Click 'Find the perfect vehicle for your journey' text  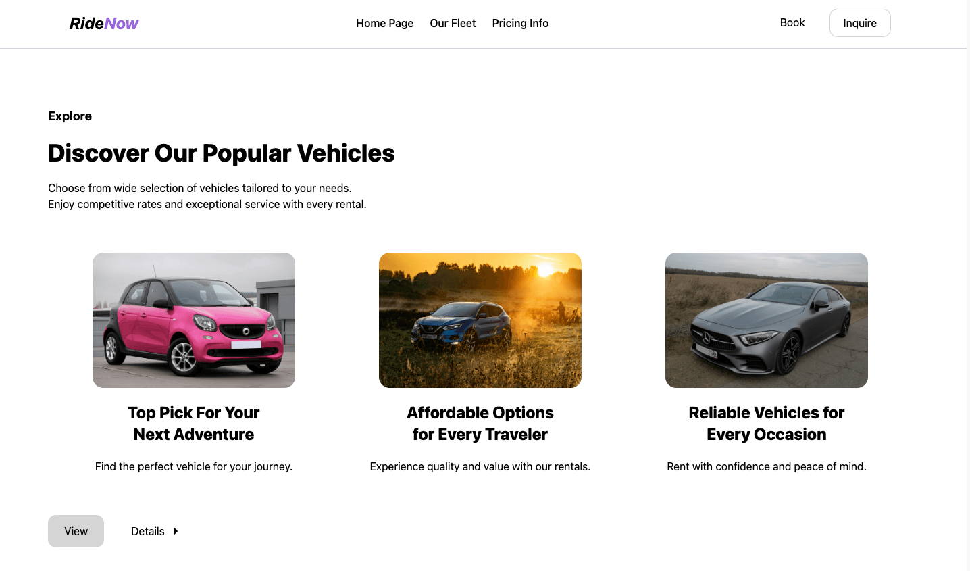194,466
